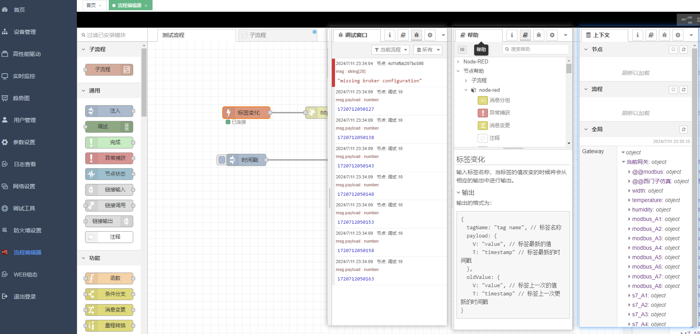This screenshot has width=700, height=334.
Task: Expand the @@modbus object entry
Action: pyautogui.click(x=629, y=172)
